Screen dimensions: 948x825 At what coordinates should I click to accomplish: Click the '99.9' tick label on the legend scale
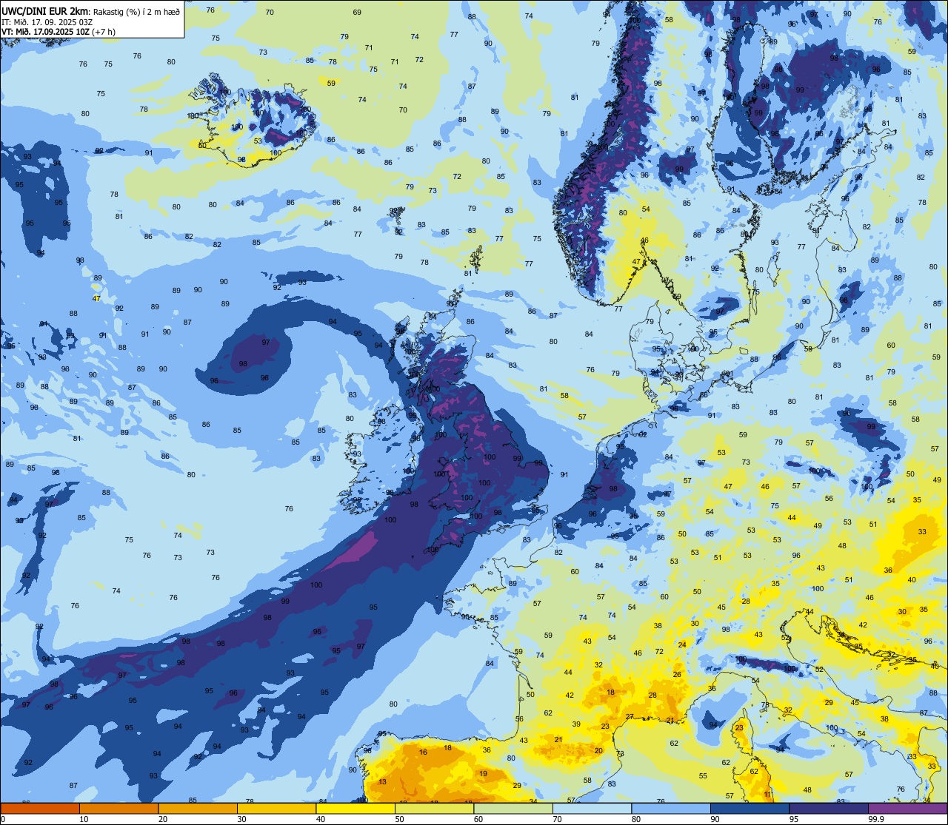tap(876, 819)
